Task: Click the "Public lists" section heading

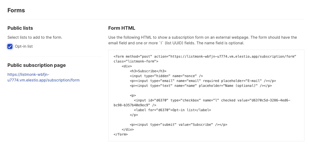Action: point(20,28)
